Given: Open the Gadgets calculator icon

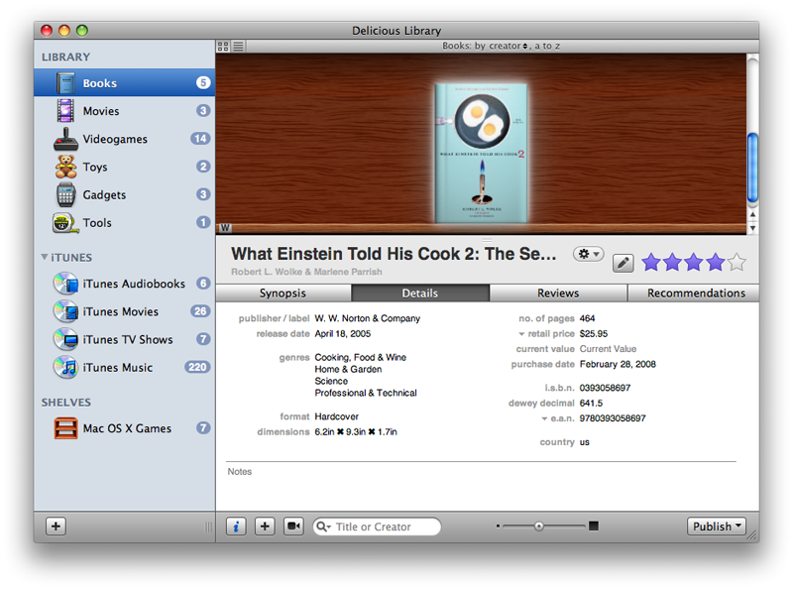Looking at the screenshot, I should [x=65, y=194].
